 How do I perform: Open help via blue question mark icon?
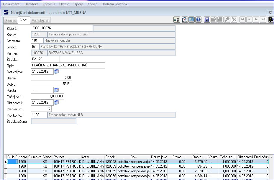198,20
